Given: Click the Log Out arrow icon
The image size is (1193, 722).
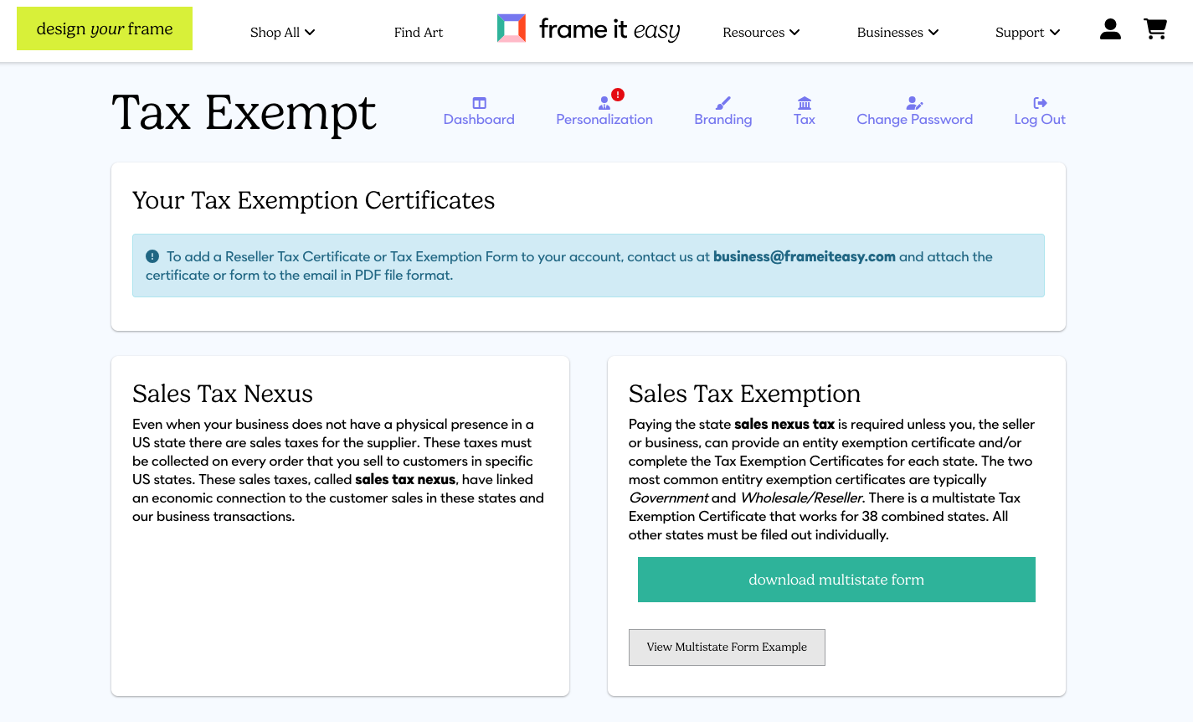Looking at the screenshot, I should click(x=1040, y=103).
